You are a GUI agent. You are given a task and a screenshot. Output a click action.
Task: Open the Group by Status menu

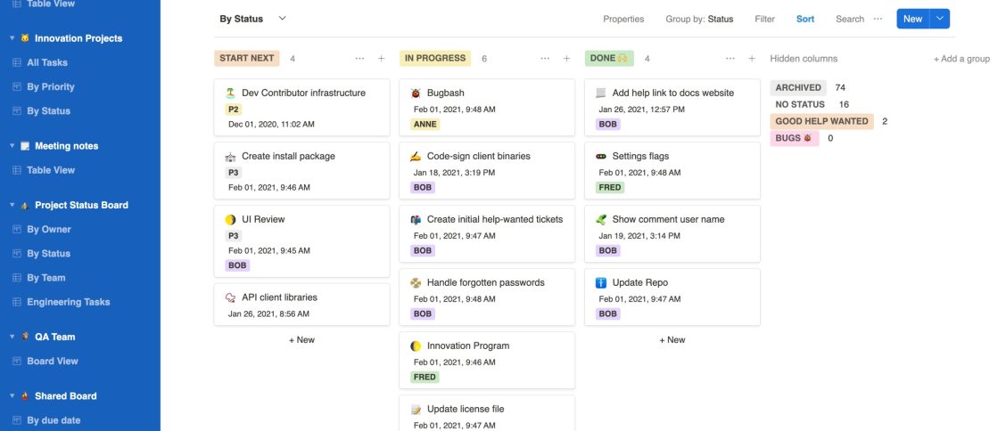click(699, 19)
